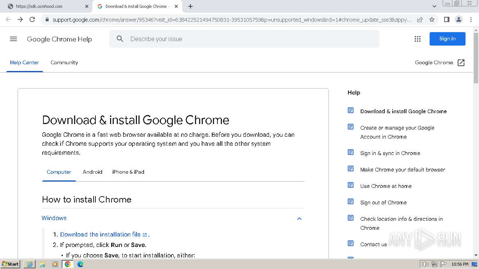
Task: Open File Explorer from the taskbar
Action: [x=42, y=264]
